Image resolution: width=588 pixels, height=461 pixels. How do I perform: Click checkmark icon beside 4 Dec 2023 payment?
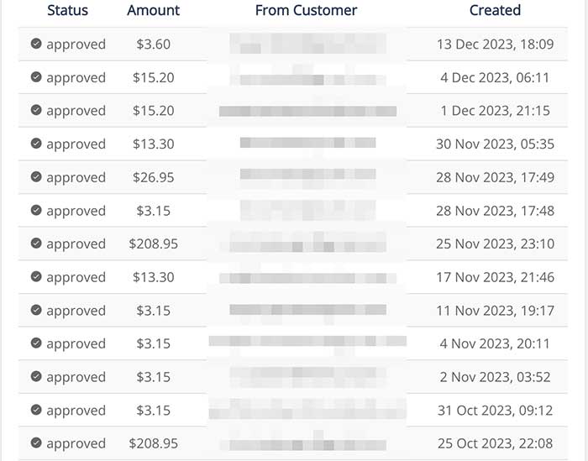point(36,77)
